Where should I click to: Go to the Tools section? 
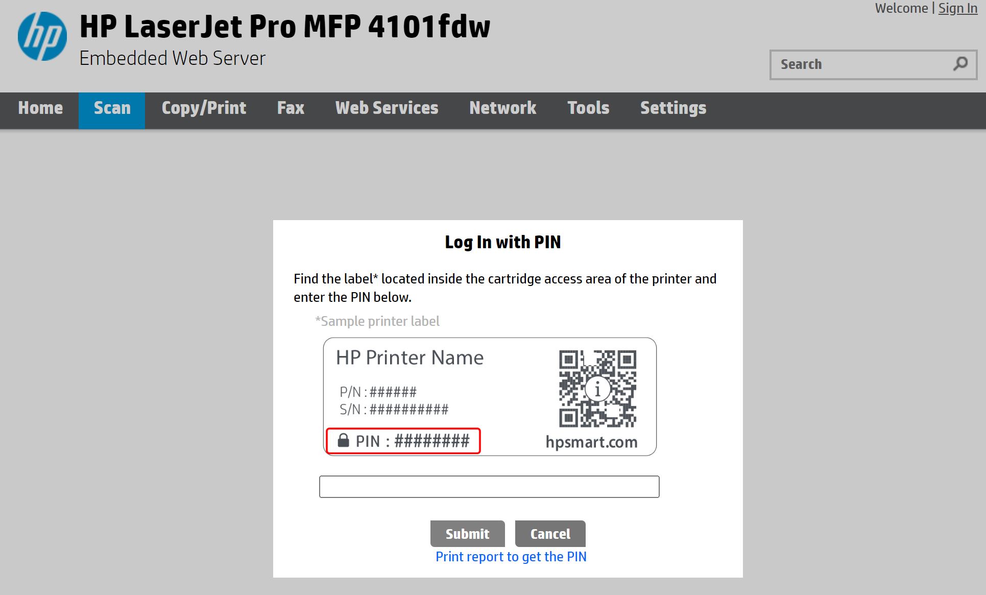(x=588, y=108)
